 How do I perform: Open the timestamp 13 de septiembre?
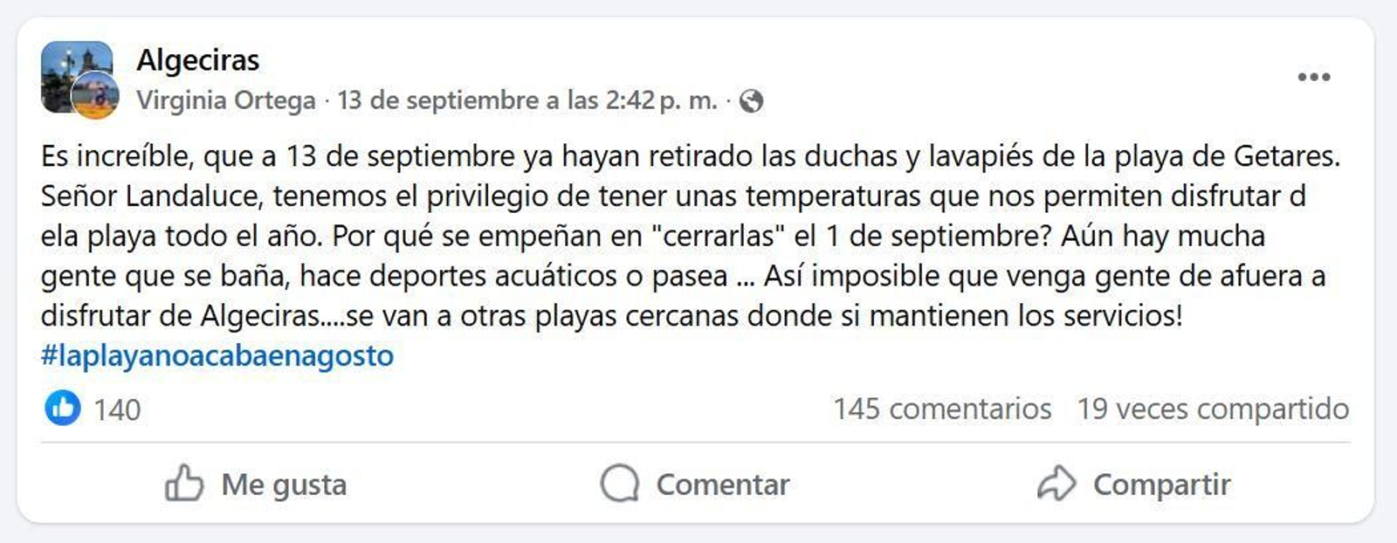point(528,99)
